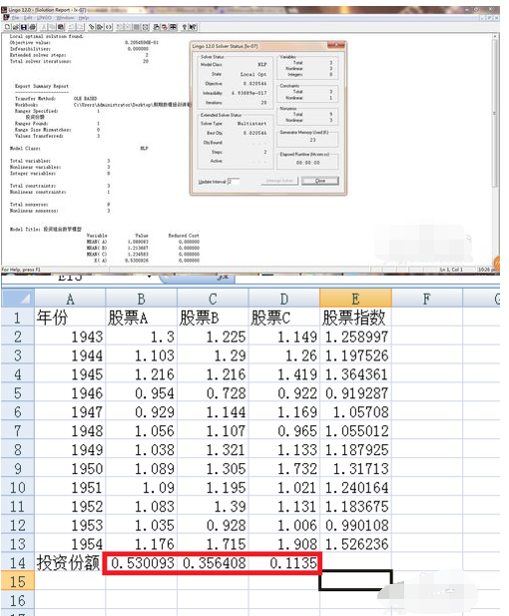Screen dimensions: 509x616
Task: Click the match parenthesis icon in toolbar
Action: [109, 27]
